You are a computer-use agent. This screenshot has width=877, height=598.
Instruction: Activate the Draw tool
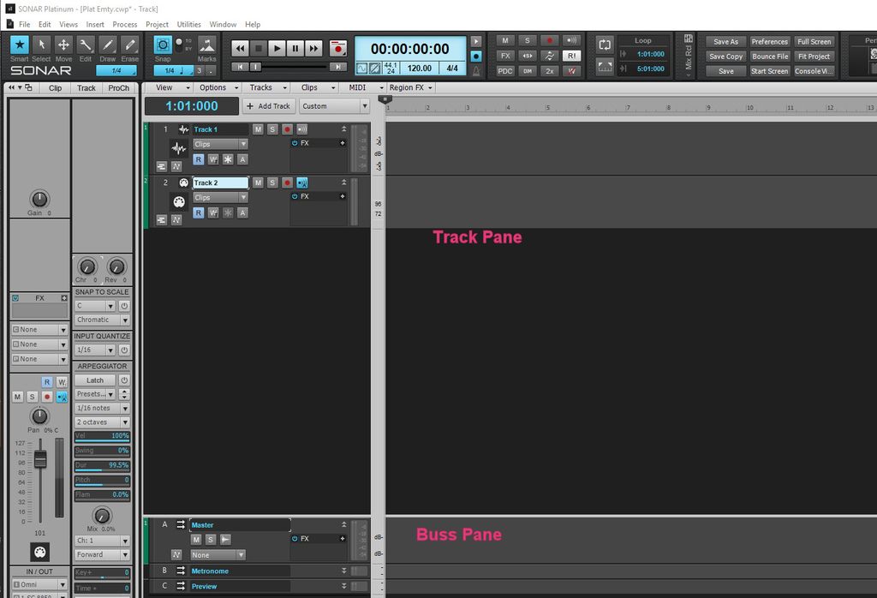tap(108, 45)
